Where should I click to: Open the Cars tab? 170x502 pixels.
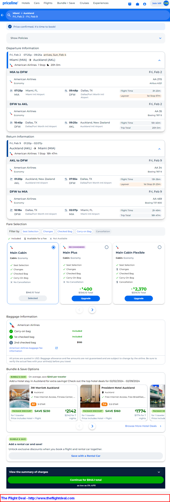pos(37,3)
